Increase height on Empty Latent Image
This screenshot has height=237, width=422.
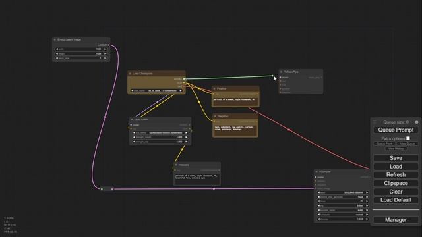pyautogui.click(x=105, y=54)
